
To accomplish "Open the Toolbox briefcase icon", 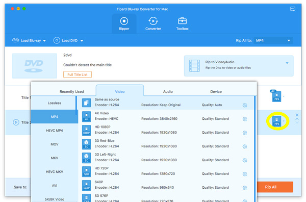I will click(x=182, y=21).
